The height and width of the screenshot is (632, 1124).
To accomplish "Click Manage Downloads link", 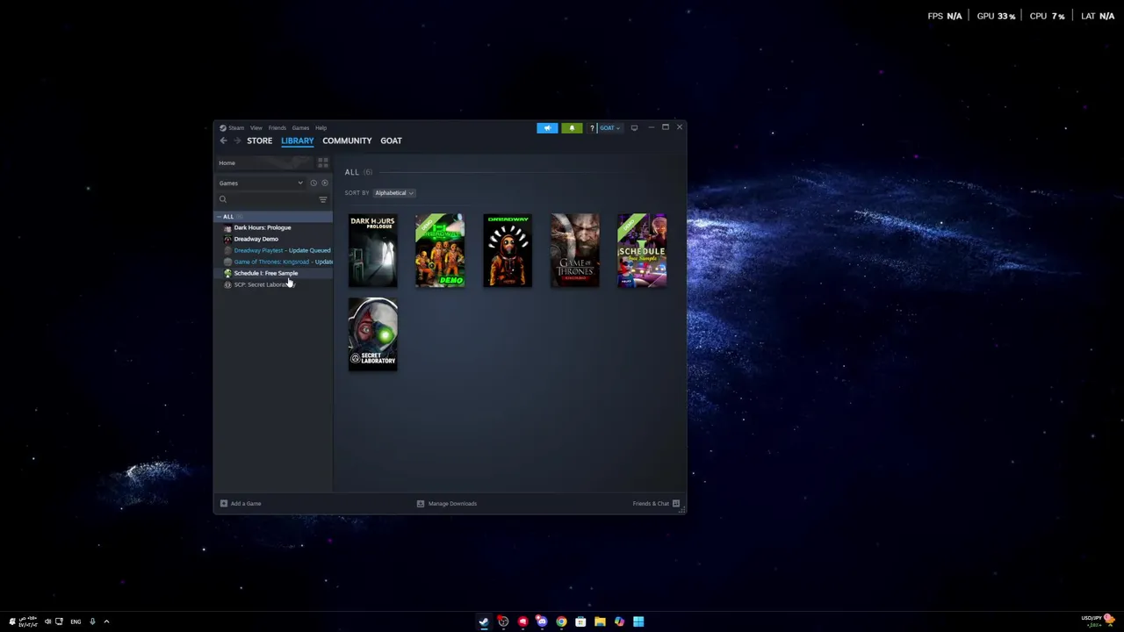I will coord(452,504).
